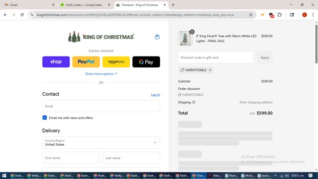This screenshot has height=179, width=318.
Task: Close the Verify Codes tab
Action: click(x=109, y=5)
